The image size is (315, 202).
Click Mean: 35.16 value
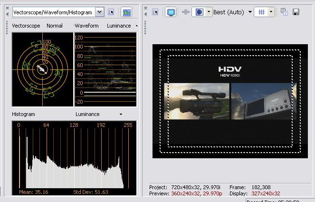point(34,192)
